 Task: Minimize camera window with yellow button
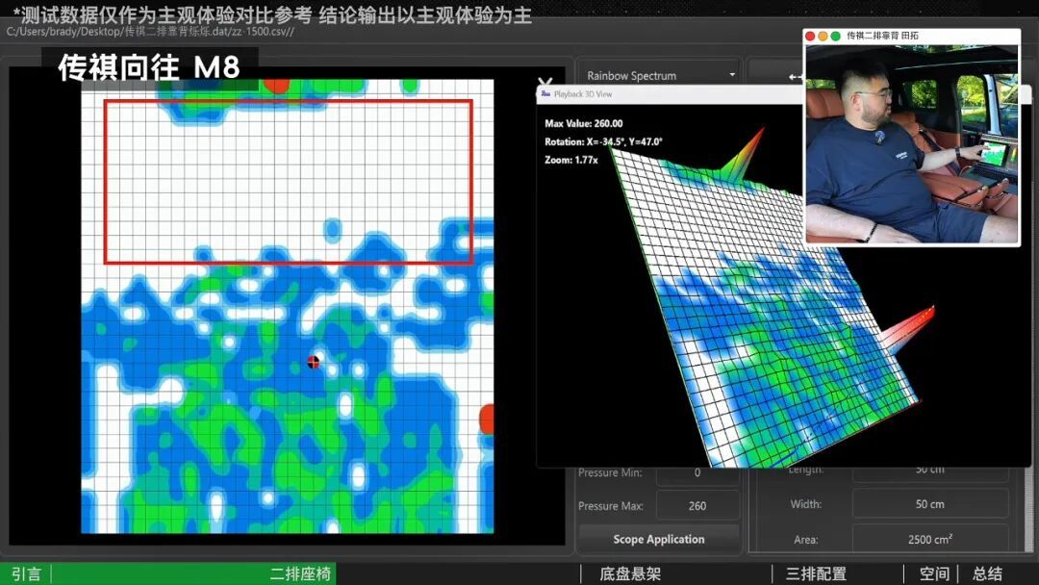tap(823, 36)
